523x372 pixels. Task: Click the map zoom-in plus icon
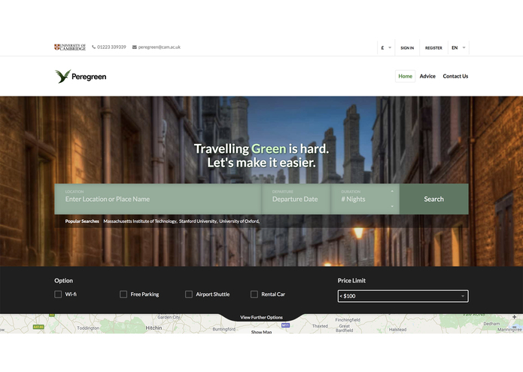[x=514, y=317]
